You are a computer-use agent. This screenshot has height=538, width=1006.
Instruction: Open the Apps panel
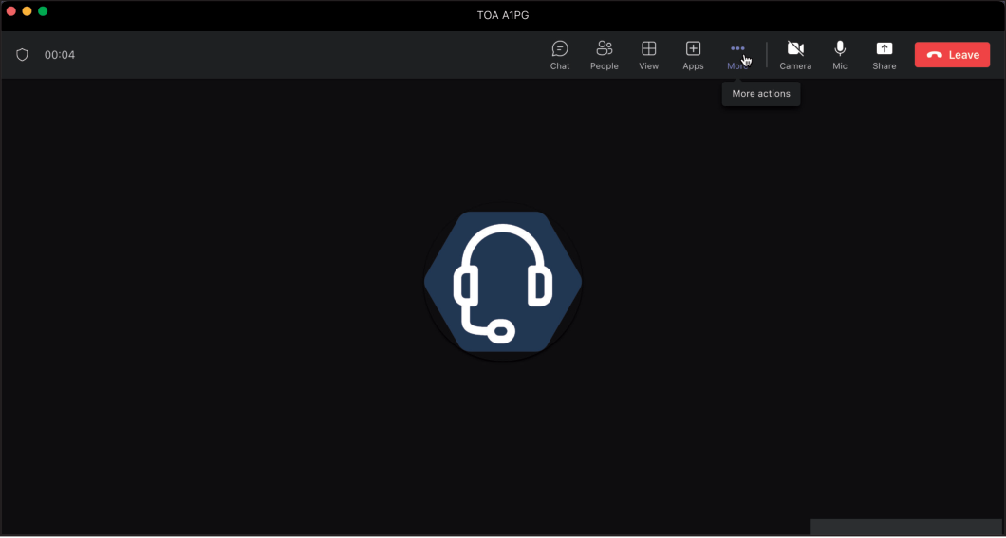click(x=693, y=54)
